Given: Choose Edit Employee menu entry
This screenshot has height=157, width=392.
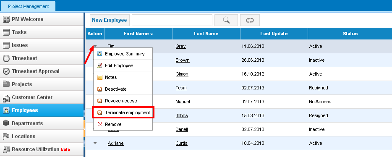Looking at the screenshot, I should pos(123,65).
